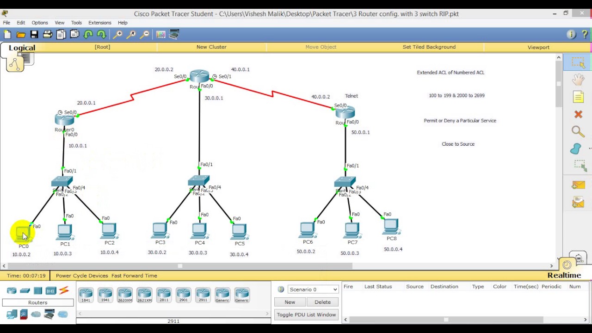This screenshot has width=592, height=333.
Task: Open the Extensions menu
Action: pyautogui.click(x=100, y=23)
